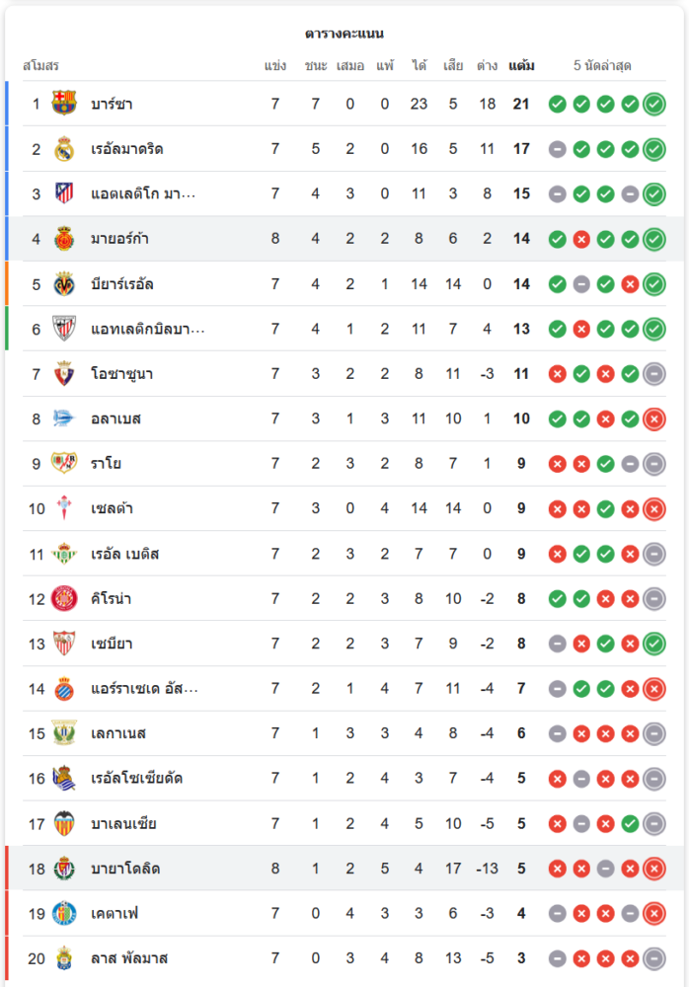Click Mallorca's red loss result icon
The image size is (689, 987).
pos(581,239)
